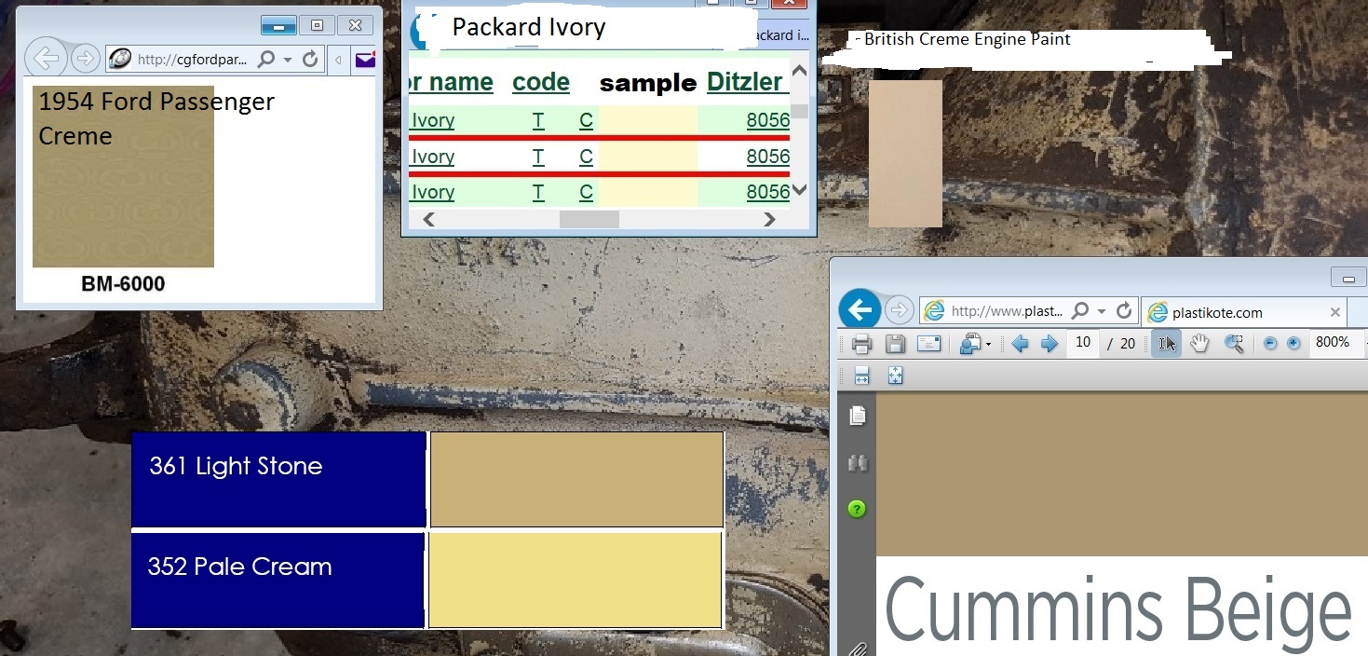Go to next page with right arrow
1368x656 pixels.
[x=1050, y=344]
